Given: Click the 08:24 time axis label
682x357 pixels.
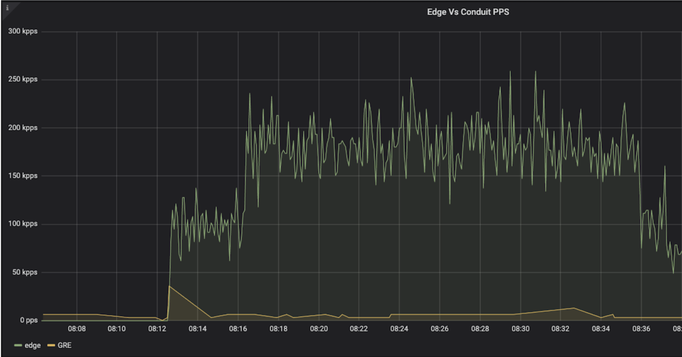Looking at the screenshot, I should 399,329.
